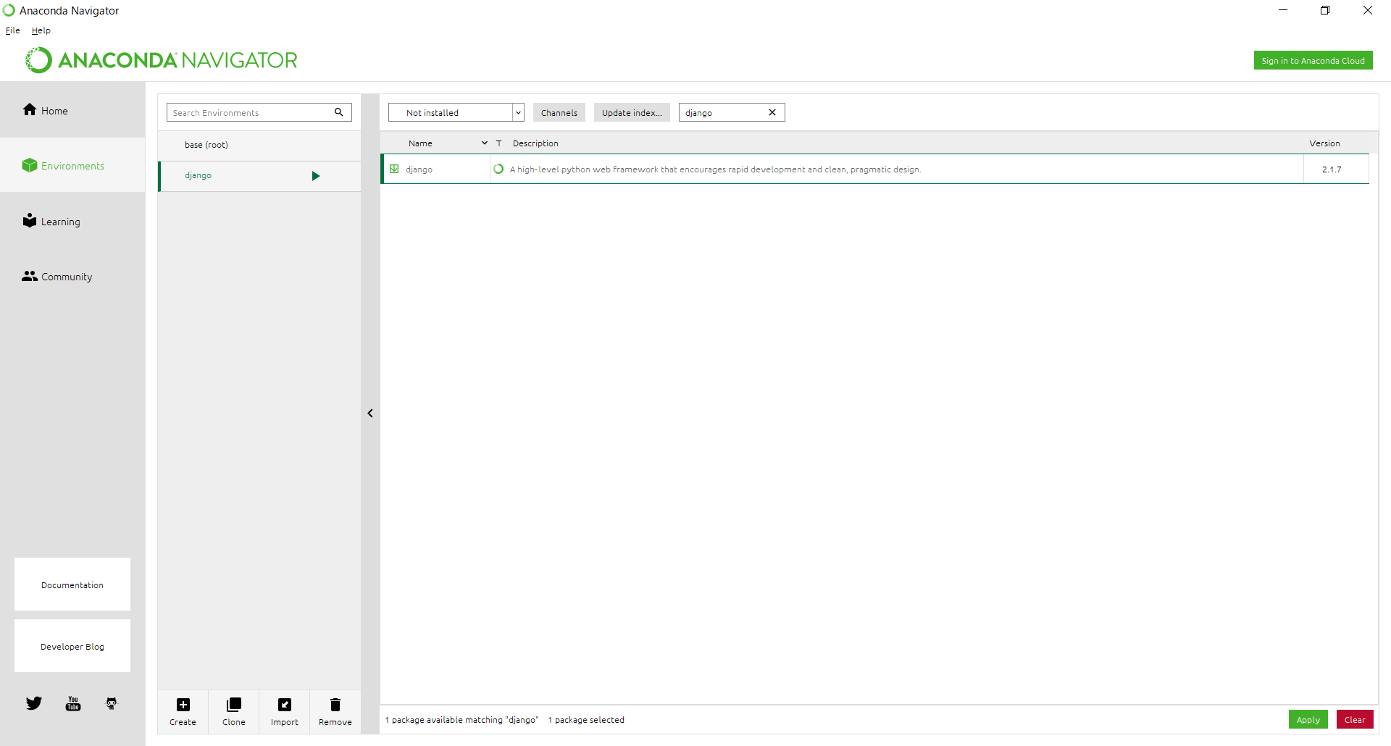Image resolution: width=1391 pixels, height=746 pixels.
Task: Clone the selected environment
Action: tap(233, 711)
